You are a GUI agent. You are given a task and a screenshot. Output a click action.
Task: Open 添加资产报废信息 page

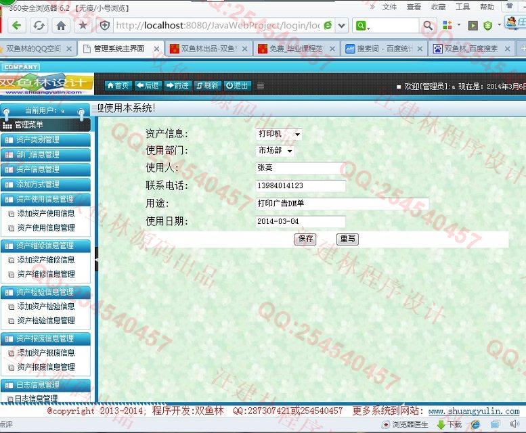point(45,352)
